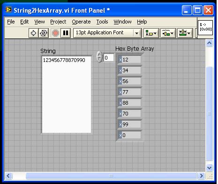Screen dimensions: 218x184
Task: Open the Align Objects dropdown
Action: (x=151, y=33)
